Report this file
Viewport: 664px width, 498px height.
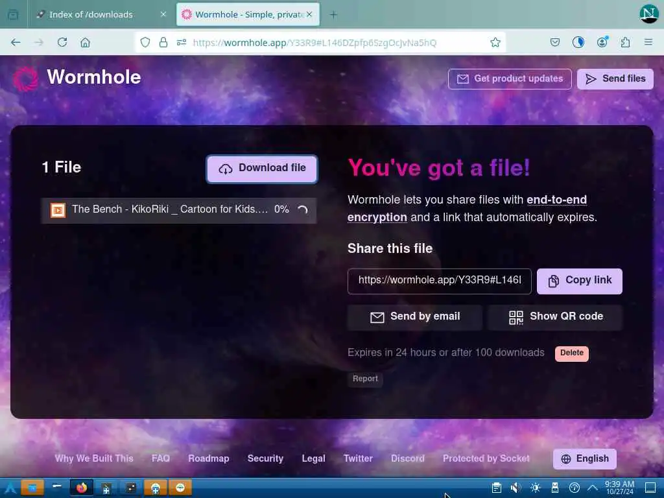click(x=365, y=379)
